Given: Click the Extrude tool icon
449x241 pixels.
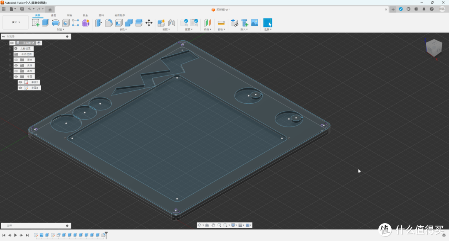Looking at the screenshot, I should (46, 23).
